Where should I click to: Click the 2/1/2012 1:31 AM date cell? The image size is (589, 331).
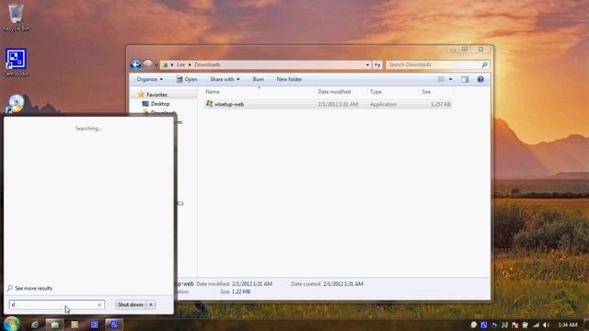coord(338,104)
